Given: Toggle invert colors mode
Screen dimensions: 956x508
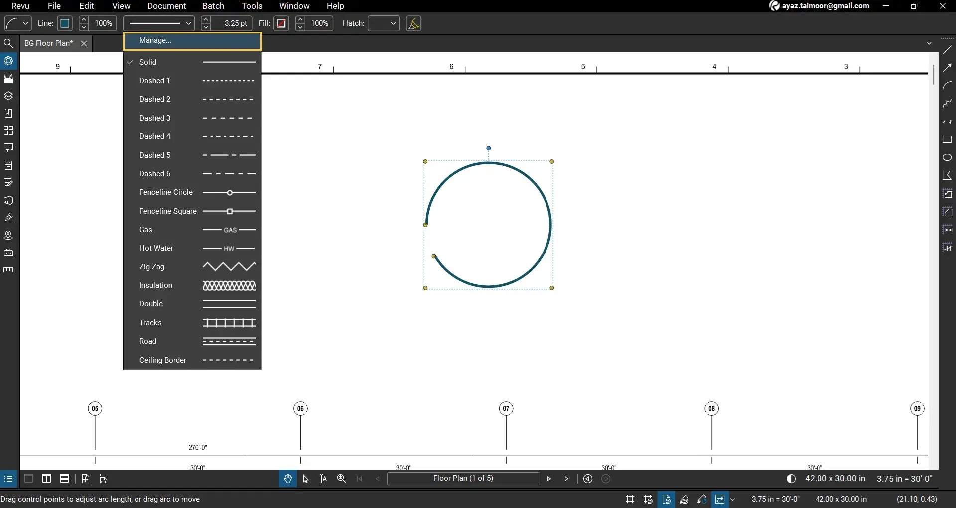Looking at the screenshot, I should click(791, 479).
